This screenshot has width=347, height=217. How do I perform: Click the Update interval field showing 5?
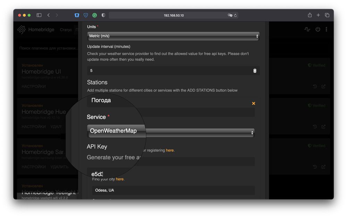tap(173, 71)
